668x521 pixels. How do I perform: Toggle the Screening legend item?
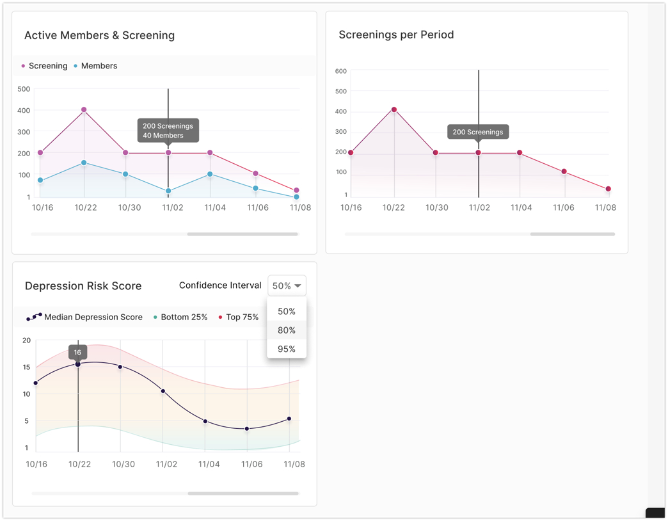(44, 66)
